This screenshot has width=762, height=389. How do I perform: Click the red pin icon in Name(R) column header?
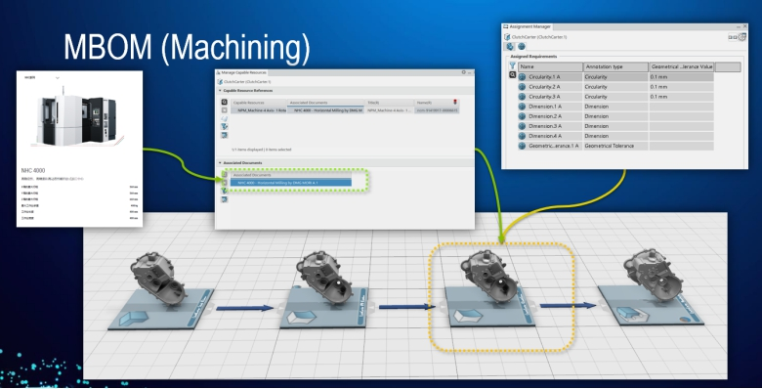(455, 102)
